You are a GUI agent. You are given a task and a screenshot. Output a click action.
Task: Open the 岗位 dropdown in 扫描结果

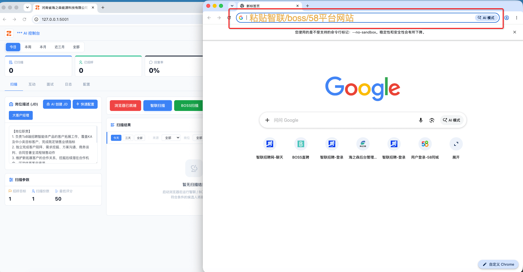coord(198,138)
